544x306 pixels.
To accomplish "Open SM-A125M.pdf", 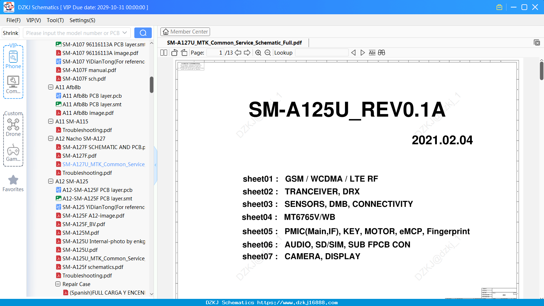I will pos(78,233).
